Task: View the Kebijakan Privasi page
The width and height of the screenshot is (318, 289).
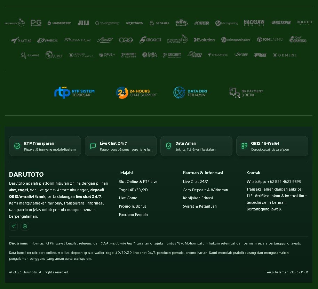Action: pos(198,198)
